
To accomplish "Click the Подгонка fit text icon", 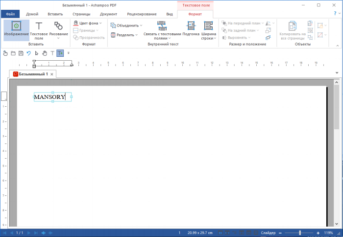I will [191, 30].
